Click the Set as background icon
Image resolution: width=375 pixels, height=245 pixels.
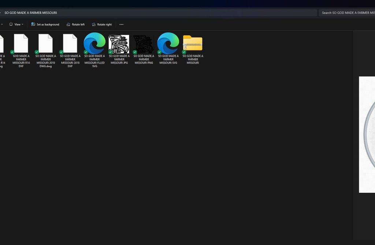[33, 24]
